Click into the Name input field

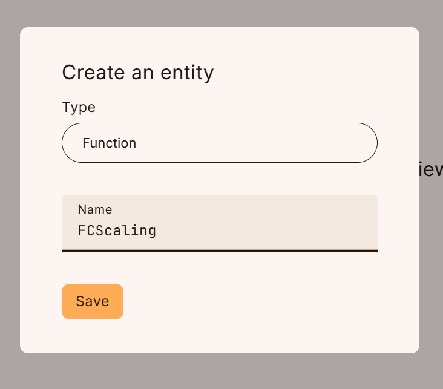coord(220,223)
